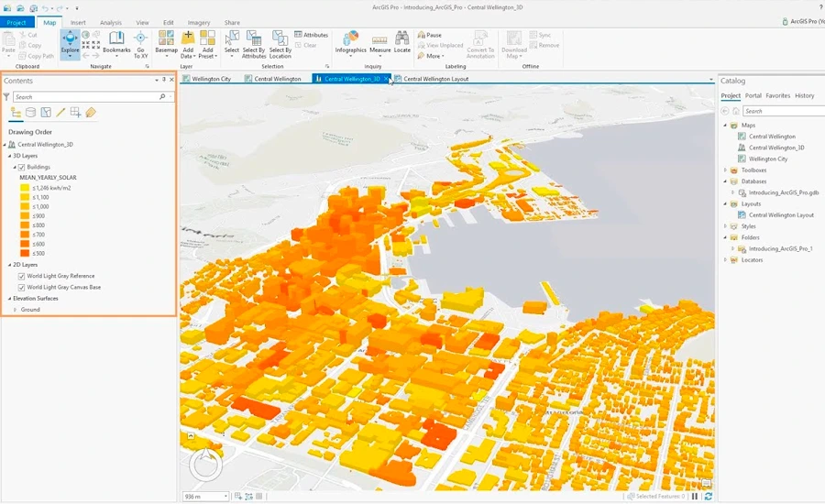Uncheck World Light Gray Reference layer

tap(22, 276)
